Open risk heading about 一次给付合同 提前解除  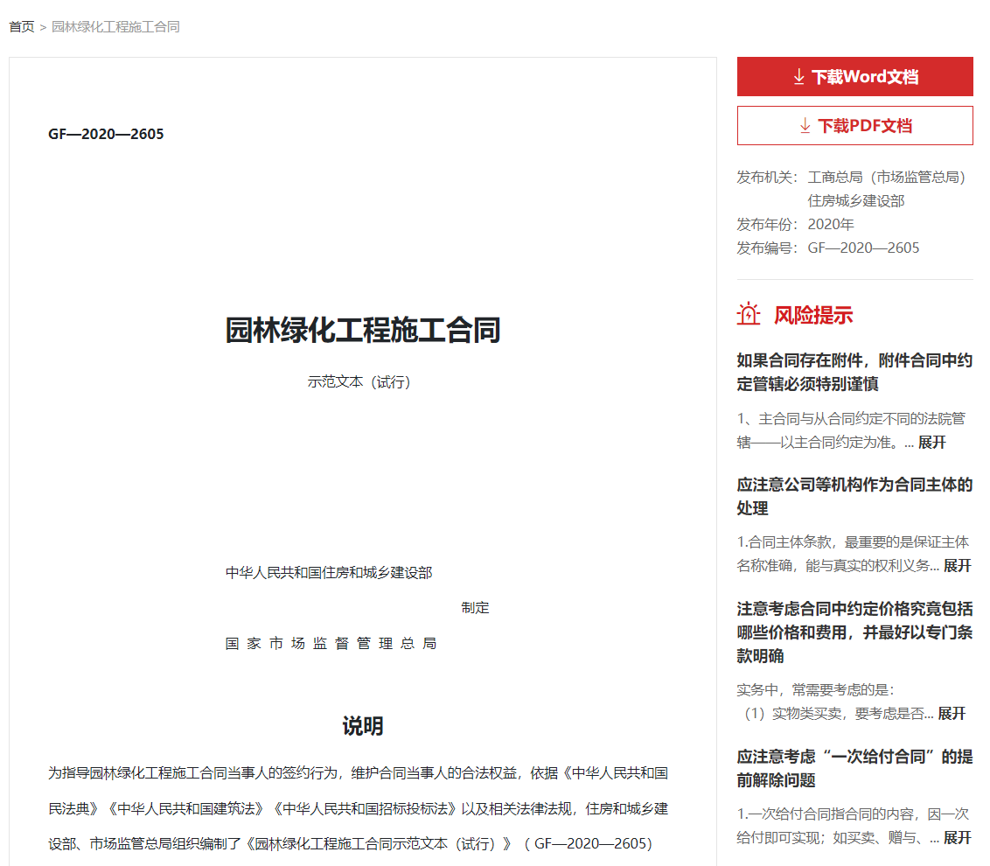(854, 767)
